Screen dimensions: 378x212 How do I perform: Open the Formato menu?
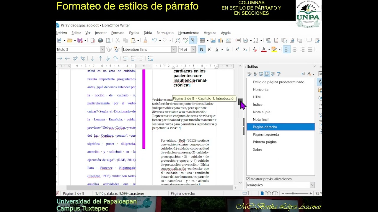click(118, 33)
